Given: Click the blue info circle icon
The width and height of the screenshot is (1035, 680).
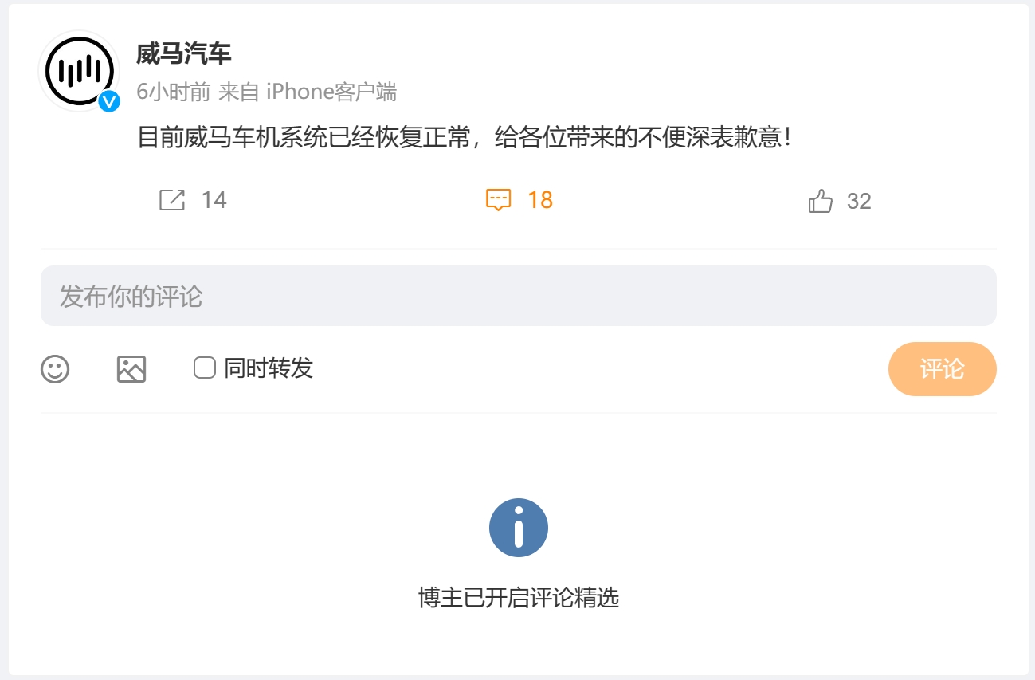Looking at the screenshot, I should (x=519, y=528).
